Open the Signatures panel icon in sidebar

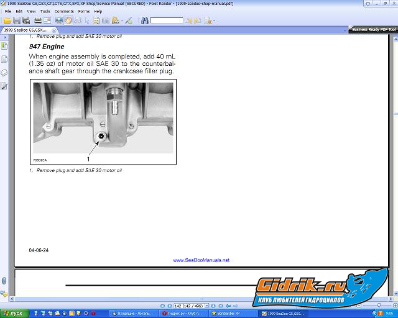(4, 85)
